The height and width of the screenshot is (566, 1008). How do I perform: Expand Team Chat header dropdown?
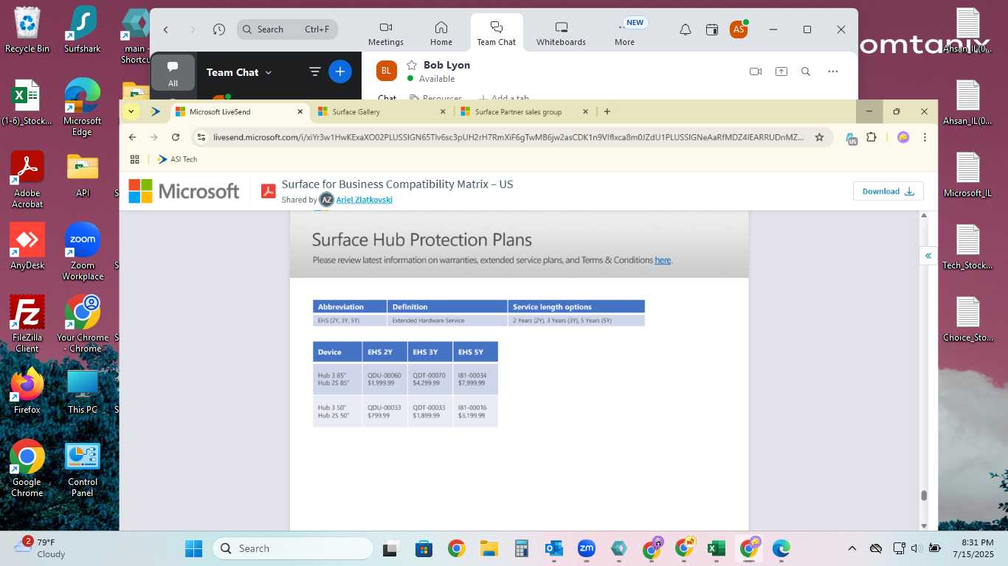[268, 72]
